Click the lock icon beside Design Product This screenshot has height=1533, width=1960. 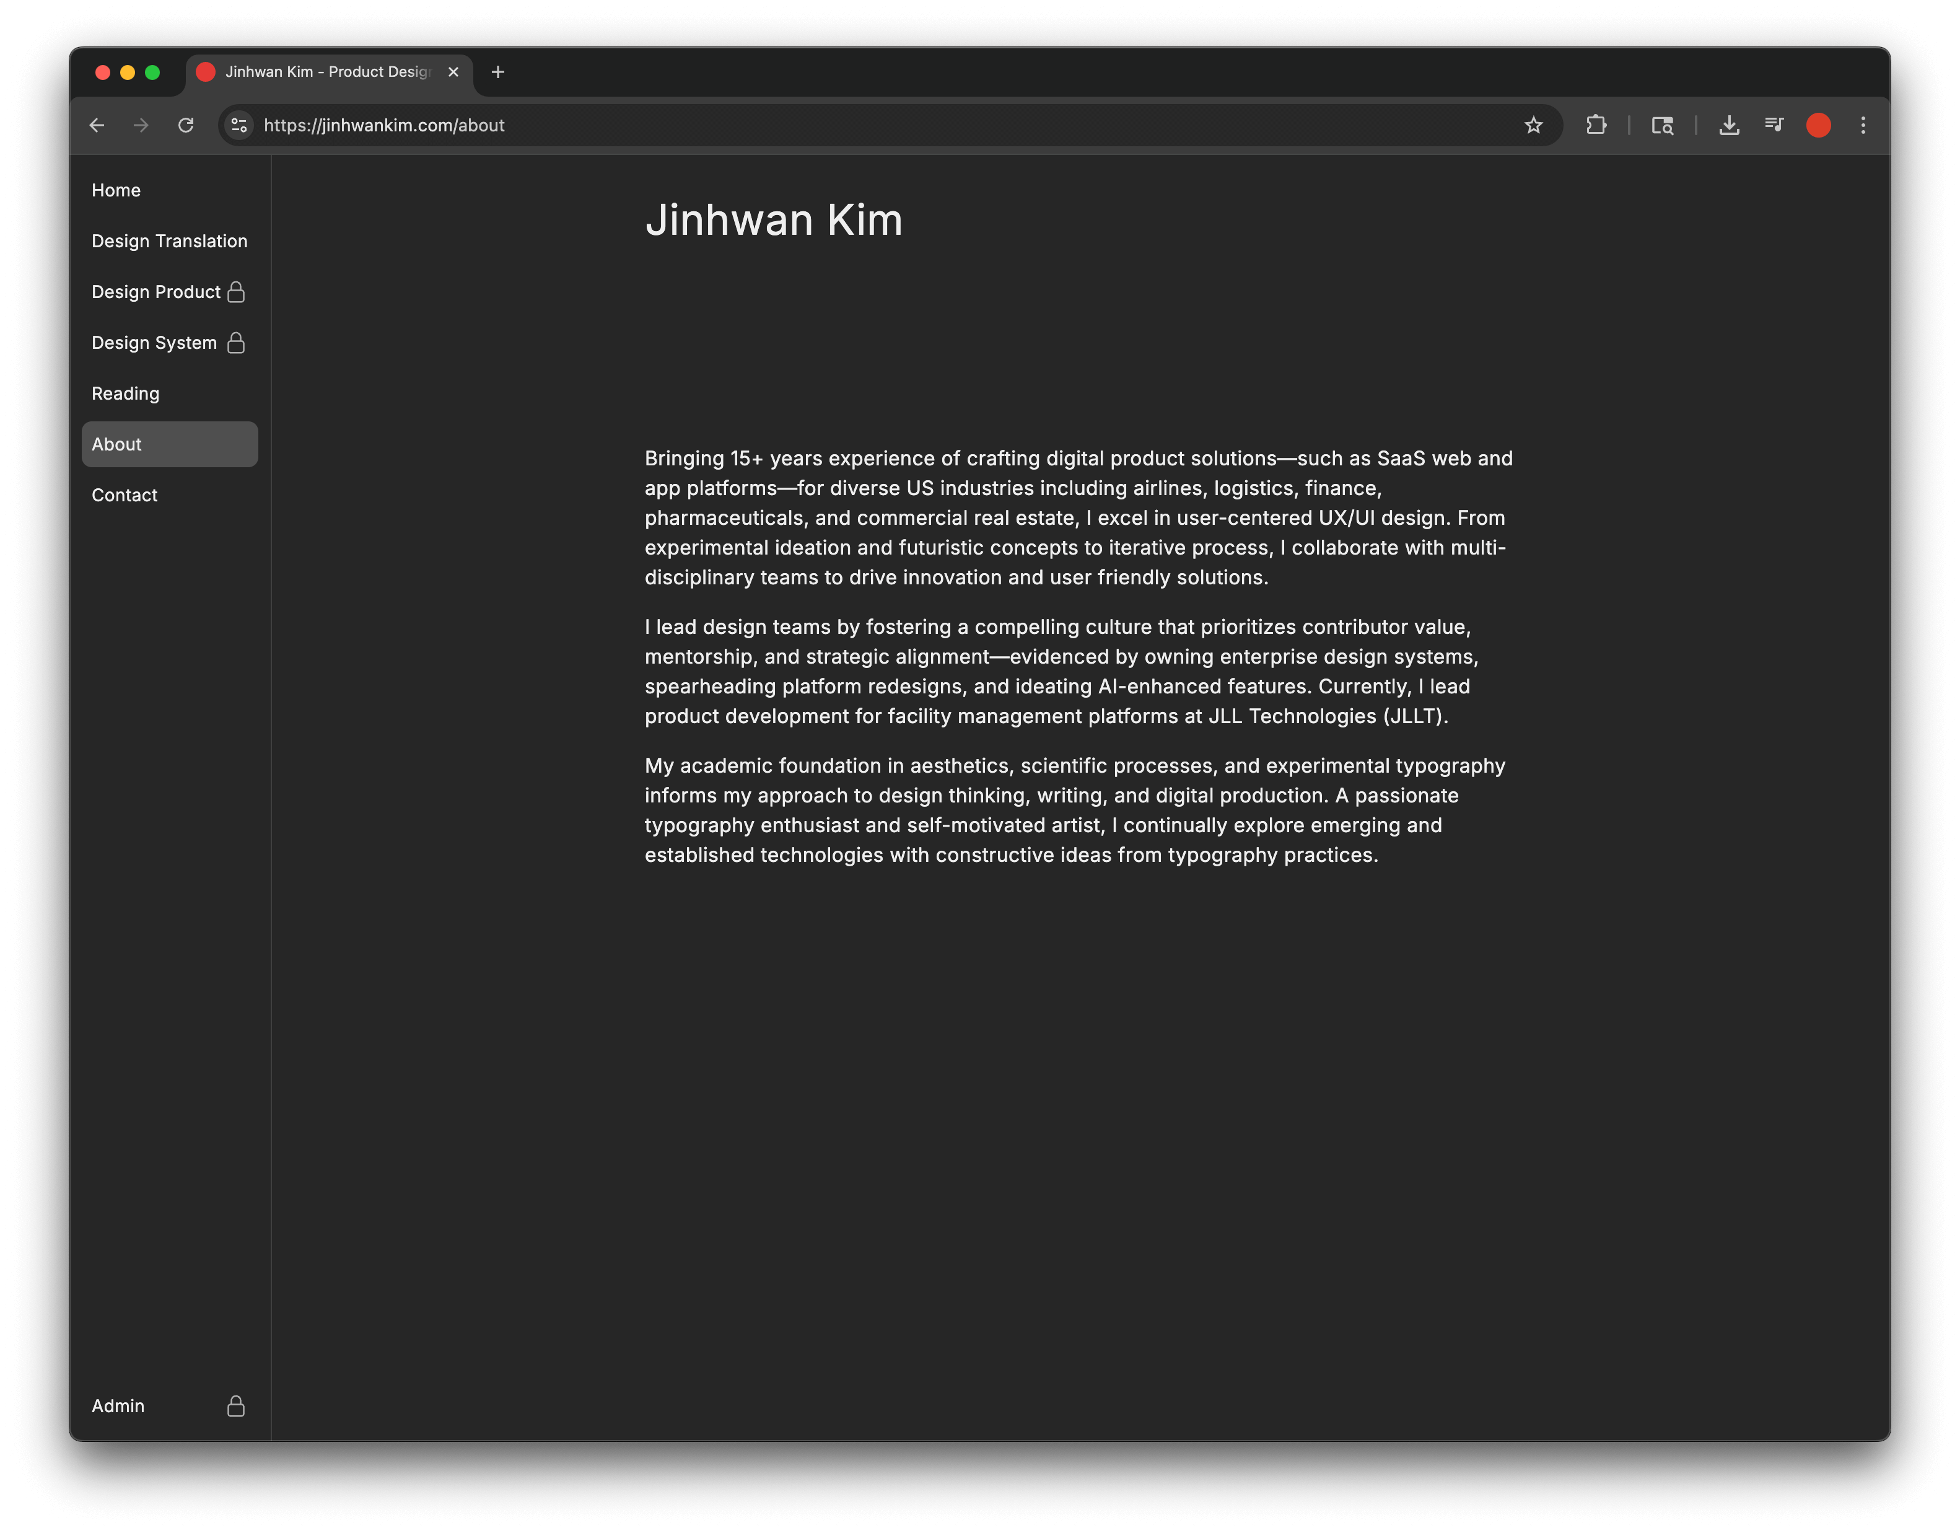(236, 292)
